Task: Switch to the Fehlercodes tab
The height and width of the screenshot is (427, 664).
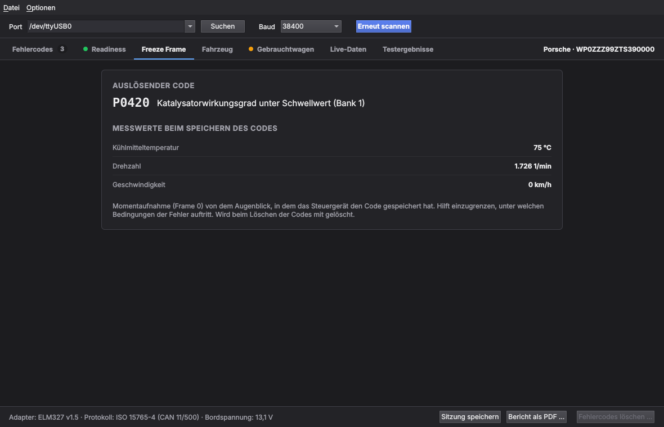Action: 33,49
